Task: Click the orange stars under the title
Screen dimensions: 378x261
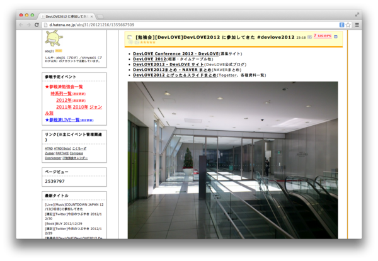Action: pos(148,42)
